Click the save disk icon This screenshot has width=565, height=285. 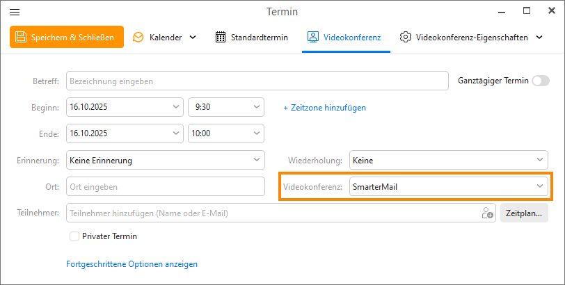coord(21,37)
